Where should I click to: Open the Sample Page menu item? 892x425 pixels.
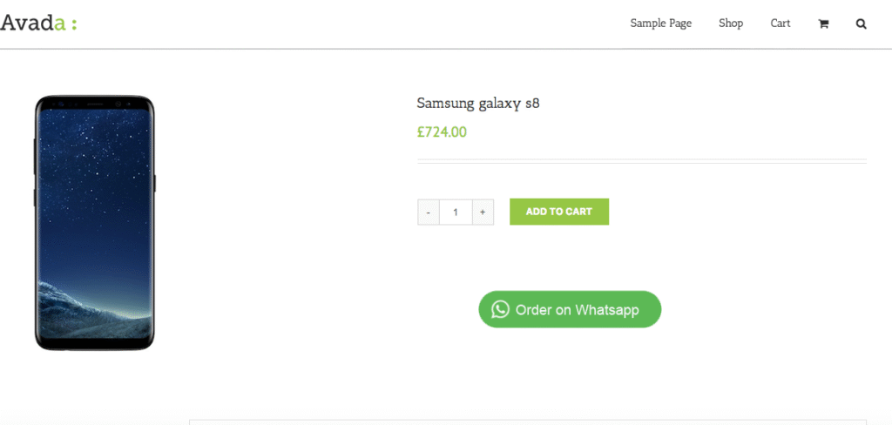[660, 24]
